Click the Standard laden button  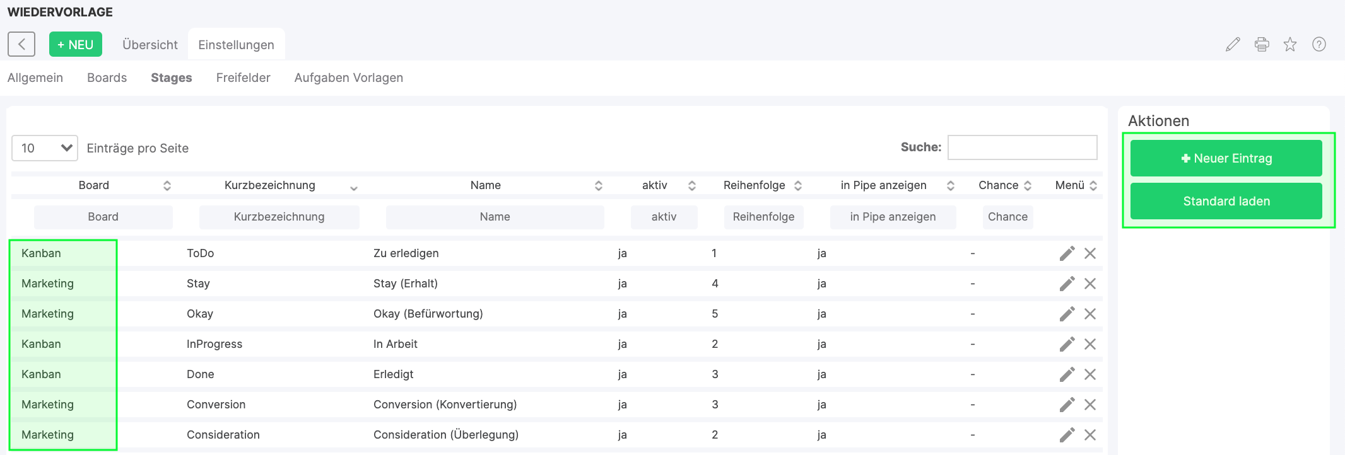1226,201
